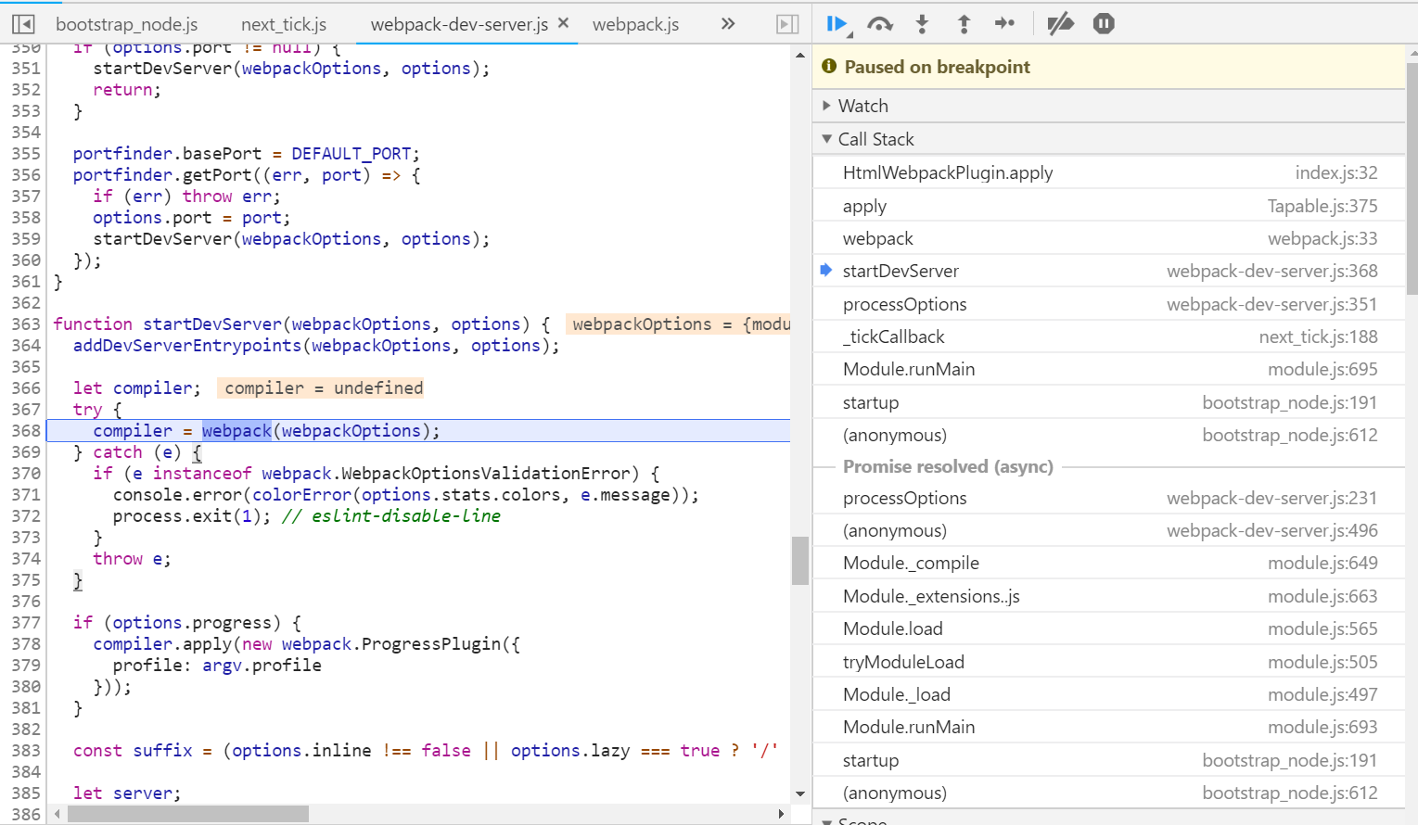This screenshot has height=825, width=1418.
Task: Open webpack-dev-server.js:368 source link
Action: pyautogui.click(x=1272, y=271)
